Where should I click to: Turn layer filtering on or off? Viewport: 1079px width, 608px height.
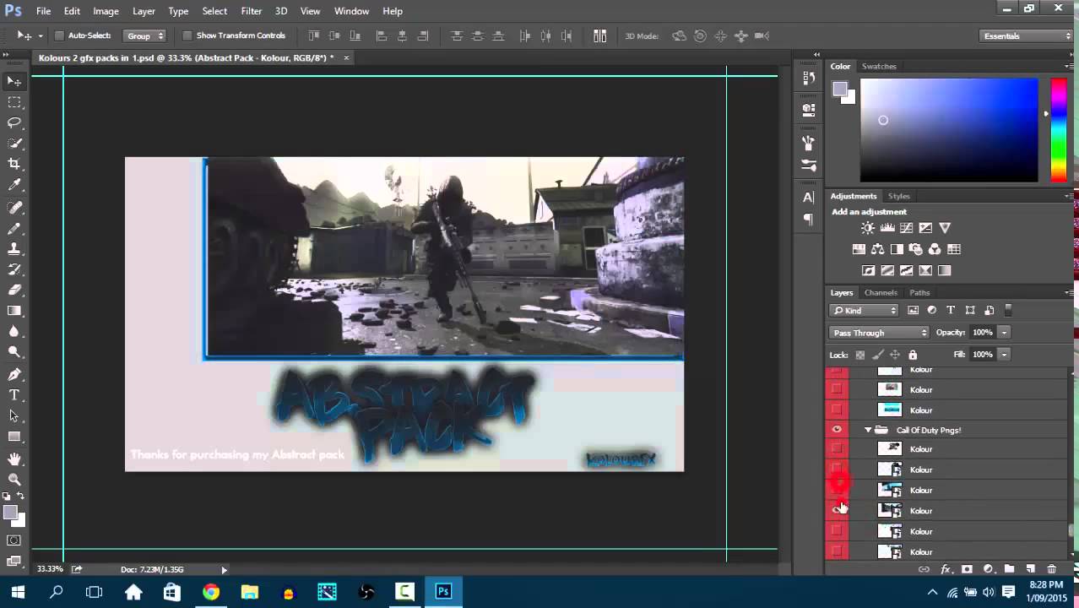(1008, 310)
